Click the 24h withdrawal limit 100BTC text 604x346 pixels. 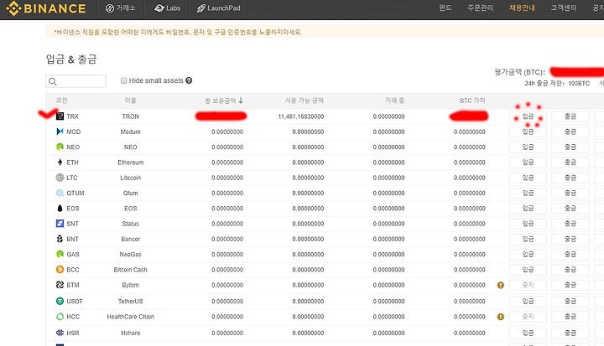[x=557, y=83]
